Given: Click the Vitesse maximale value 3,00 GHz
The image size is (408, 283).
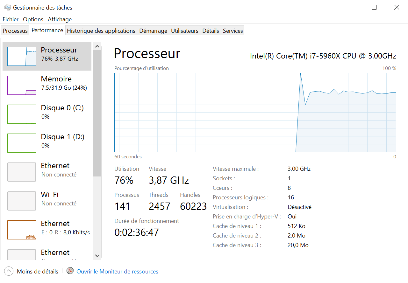Looking at the screenshot, I should [299, 169].
